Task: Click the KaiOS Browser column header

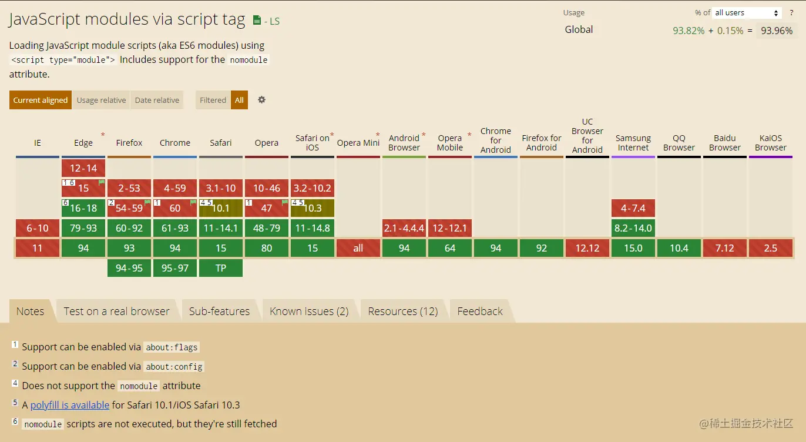Action: click(771, 143)
